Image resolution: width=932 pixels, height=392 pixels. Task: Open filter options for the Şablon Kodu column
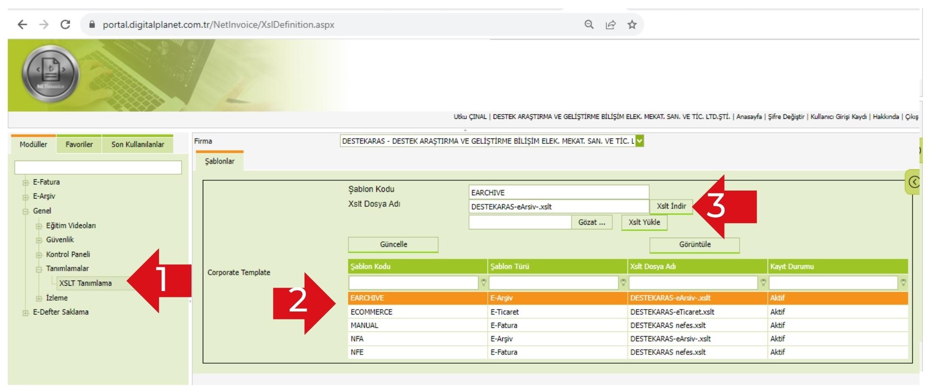coord(483,283)
